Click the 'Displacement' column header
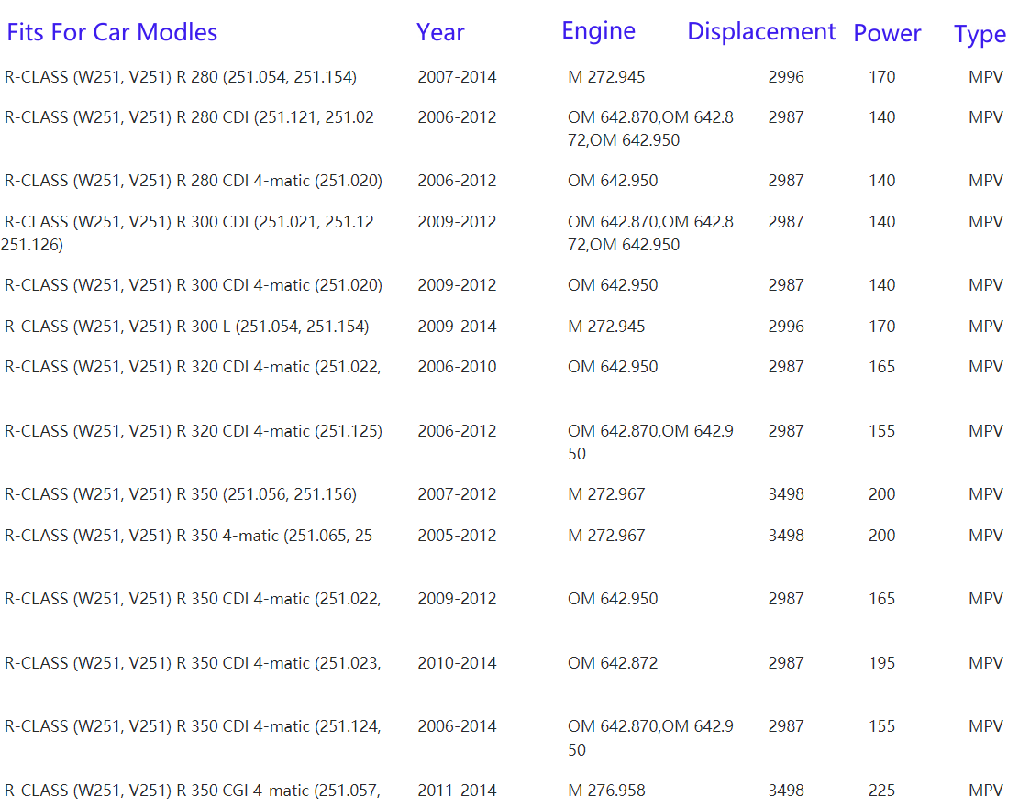 pos(761,32)
